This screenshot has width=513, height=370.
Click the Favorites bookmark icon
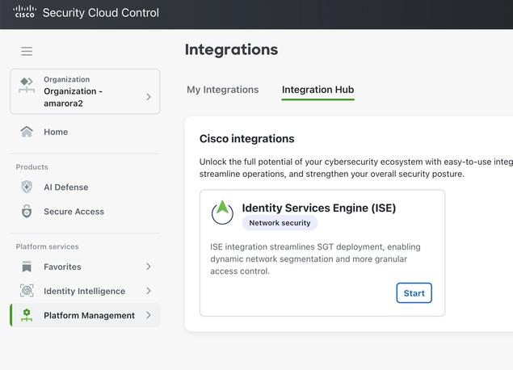(27, 267)
